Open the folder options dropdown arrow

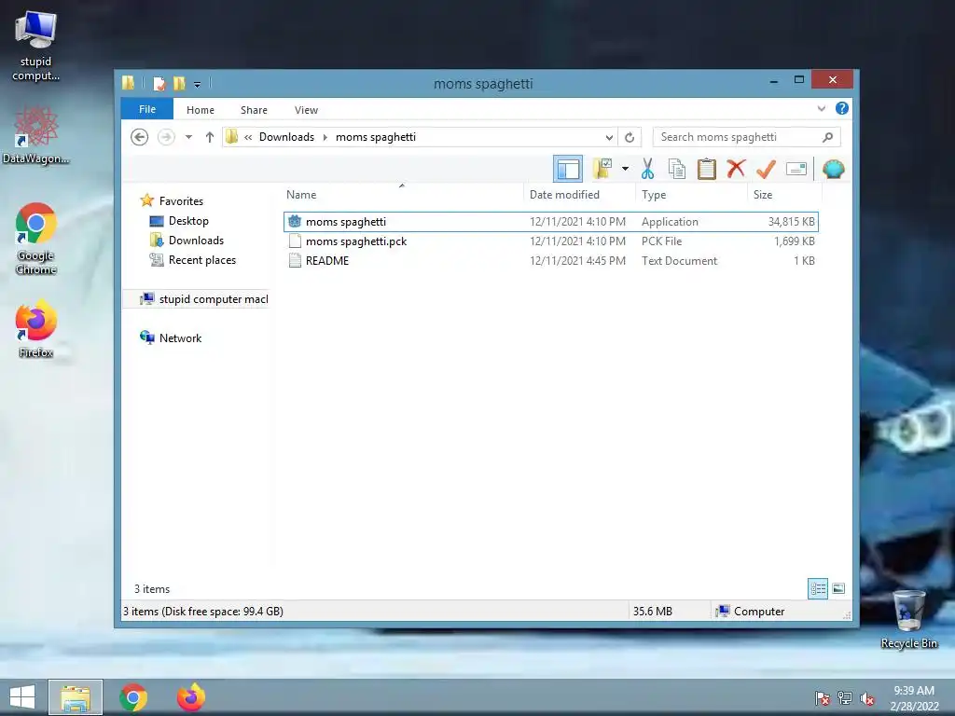coord(625,169)
